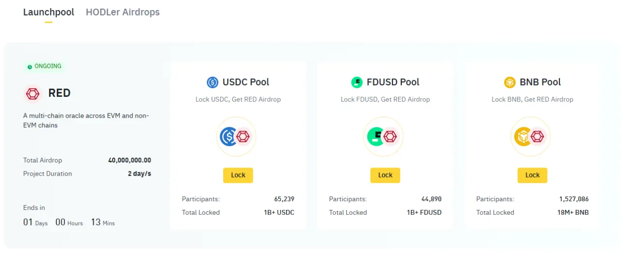Screen dimensions: 621x254
Task: Click the RED project name heading
Action: coord(59,93)
